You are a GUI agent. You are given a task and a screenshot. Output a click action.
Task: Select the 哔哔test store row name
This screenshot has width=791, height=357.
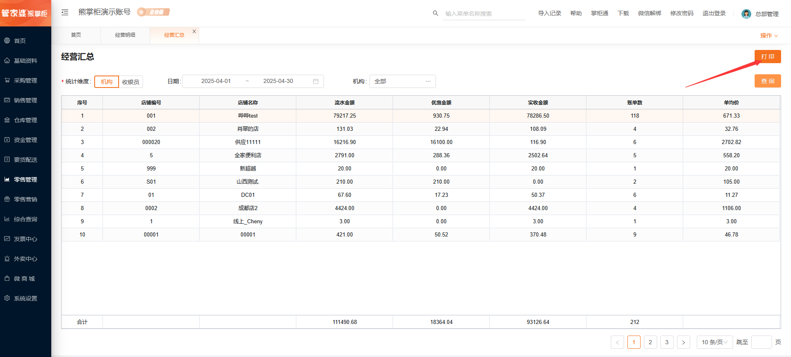pyautogui.click(x=248, y=116)
